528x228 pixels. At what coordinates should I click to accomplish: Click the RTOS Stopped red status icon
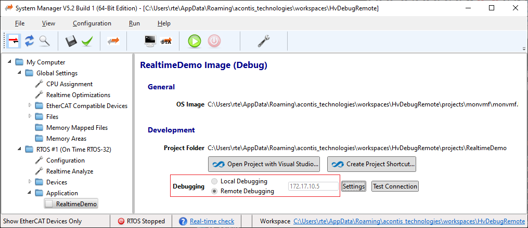point(121,221)
